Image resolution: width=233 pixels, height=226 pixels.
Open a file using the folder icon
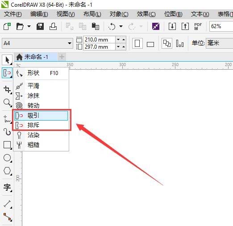pos(20,26)
